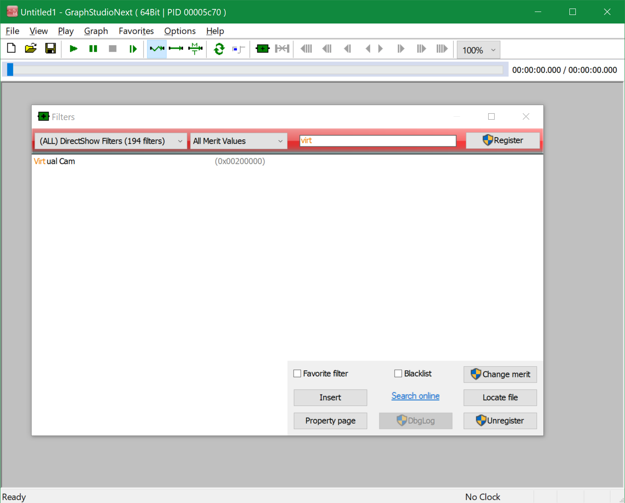Viewport: 625px width, 503px height.
Task: Insert the selected filter into the graph
Action: pyautogui.click(x=330, y=397)
